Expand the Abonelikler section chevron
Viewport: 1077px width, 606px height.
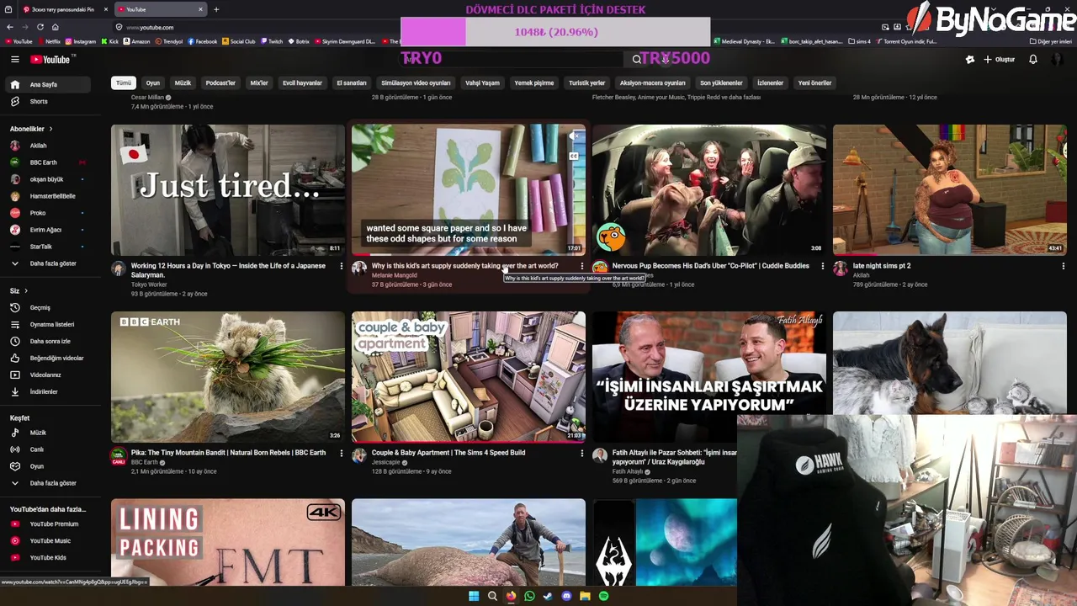coord(50,129)
